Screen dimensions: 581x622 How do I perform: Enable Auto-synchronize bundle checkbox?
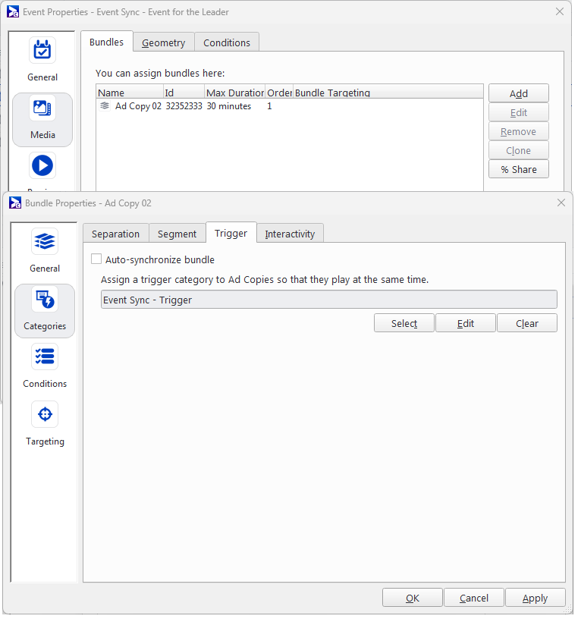coord(96,259)
